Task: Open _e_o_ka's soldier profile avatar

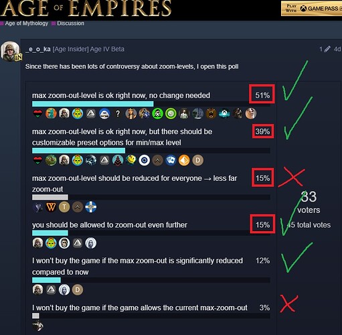Action: point(10,51)
